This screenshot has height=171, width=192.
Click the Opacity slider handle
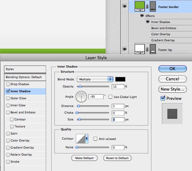80,86
